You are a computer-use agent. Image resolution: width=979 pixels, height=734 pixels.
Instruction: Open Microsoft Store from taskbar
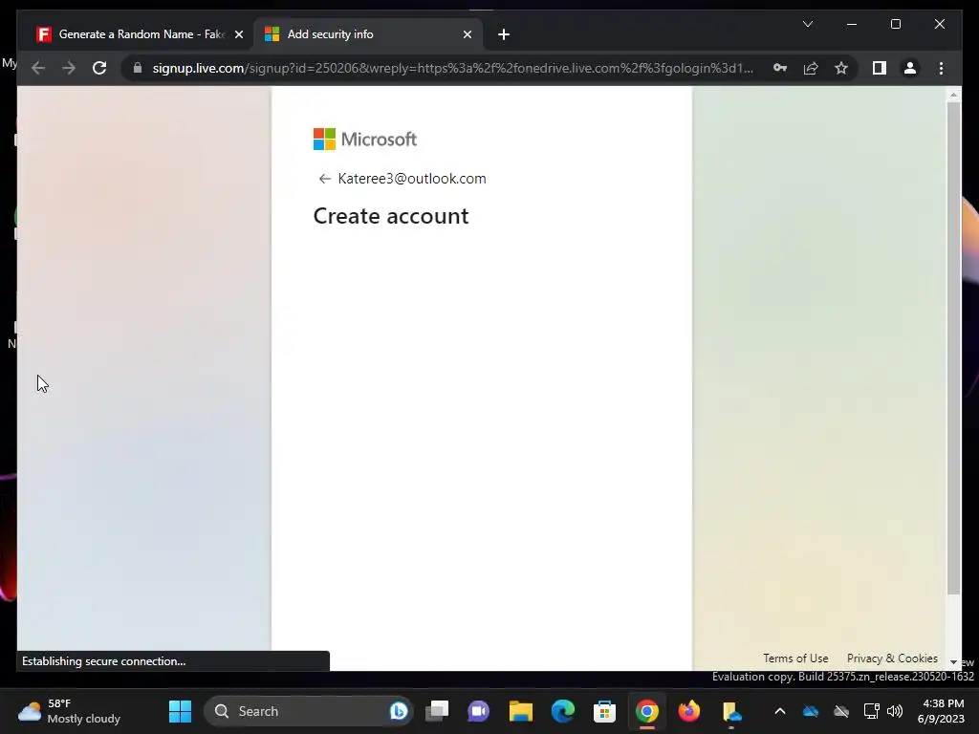[604, 711]
